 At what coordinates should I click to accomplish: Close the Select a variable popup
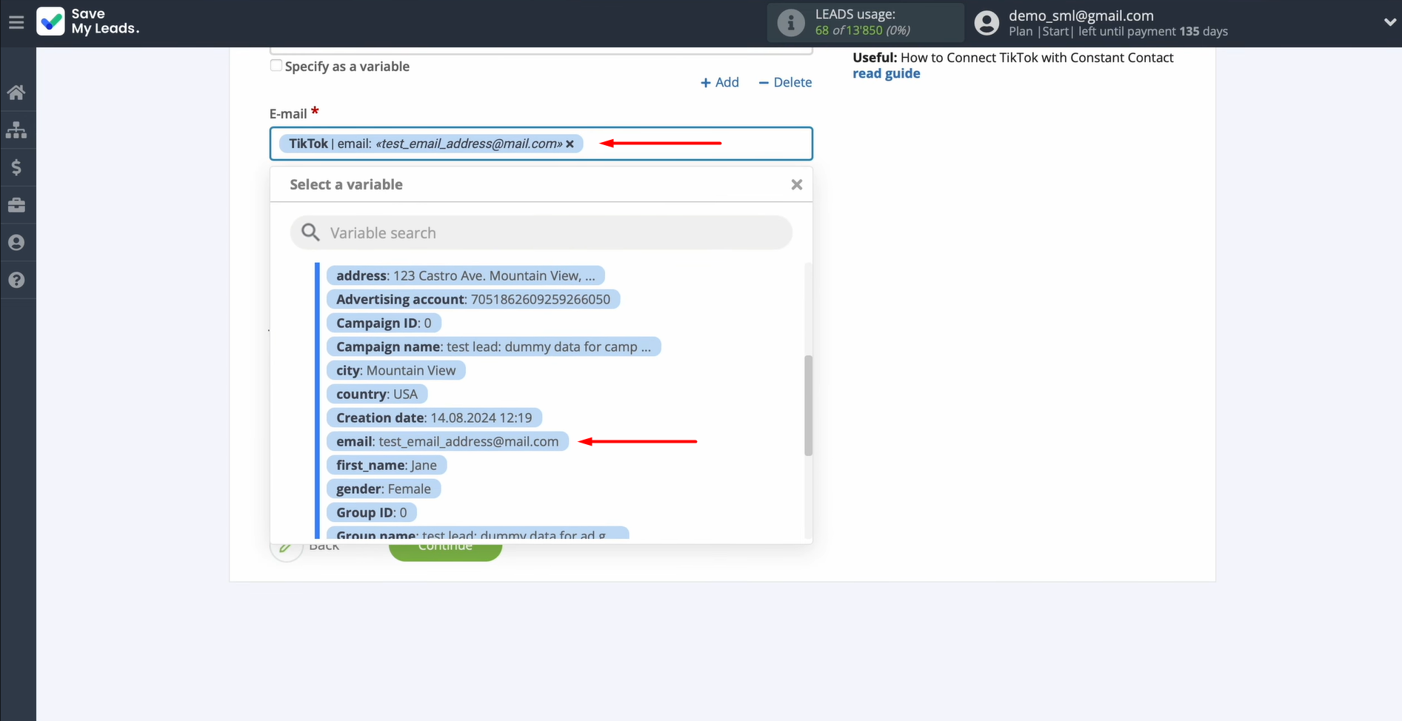click(x=796, y=184)
